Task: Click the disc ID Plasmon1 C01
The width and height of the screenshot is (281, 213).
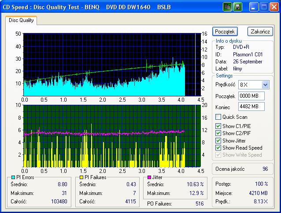Action: coord(248,55)
